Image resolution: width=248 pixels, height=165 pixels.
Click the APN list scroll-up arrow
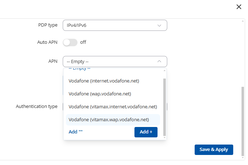click(x=164, y=71)
